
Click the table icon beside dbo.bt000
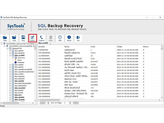(13, 97)
